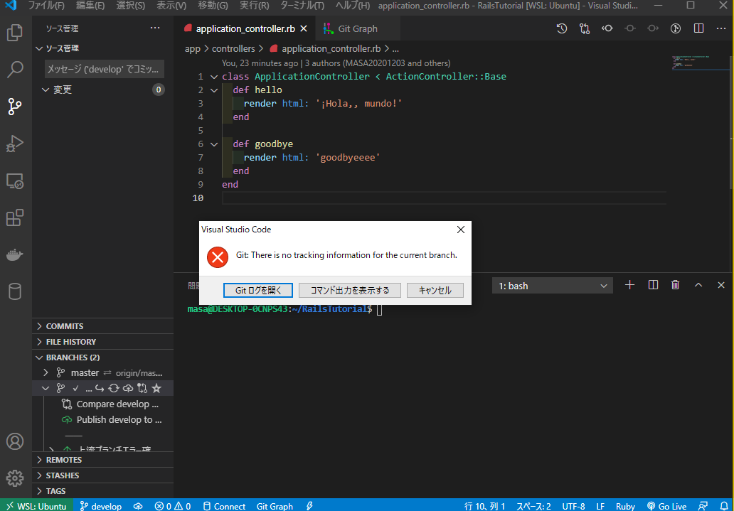Open the ターミナル(T) menu
The width and height of the screenshot is (734, 511).
coord(302,6)
